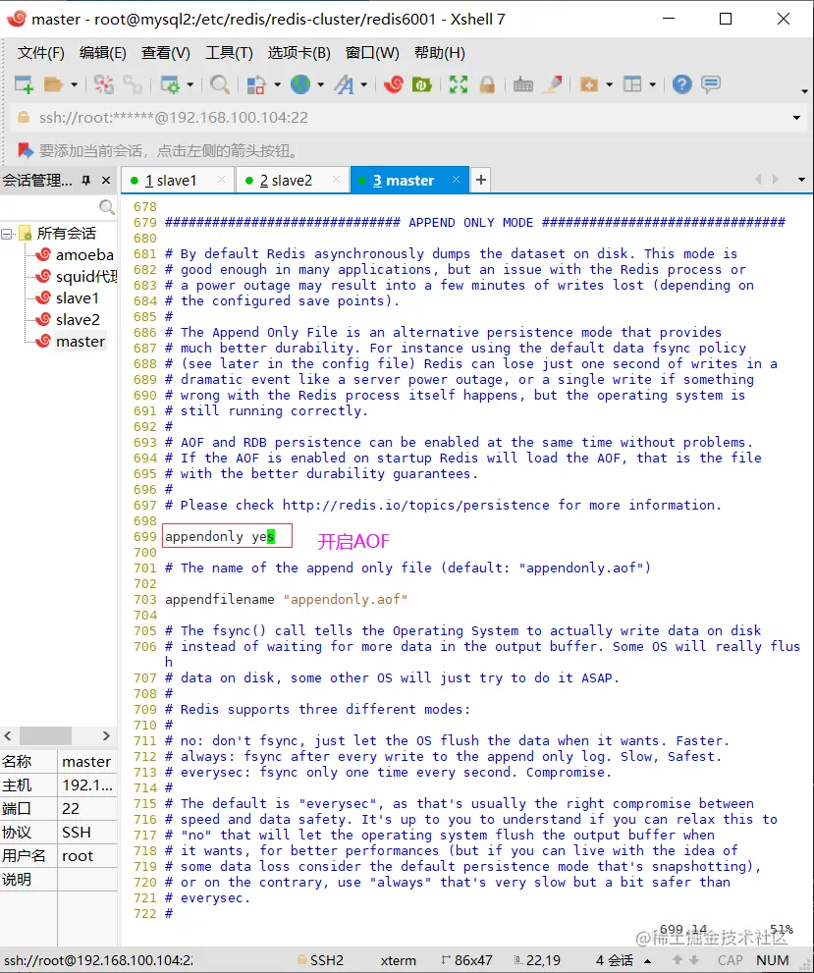Viewport: 814px width, 973px height.
Task: Expand the address bar history dropdown
Action: (796, 117)
